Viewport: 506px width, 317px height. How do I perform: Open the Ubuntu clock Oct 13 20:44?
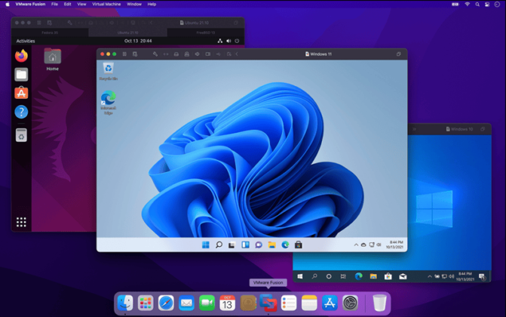coord(138,41)
